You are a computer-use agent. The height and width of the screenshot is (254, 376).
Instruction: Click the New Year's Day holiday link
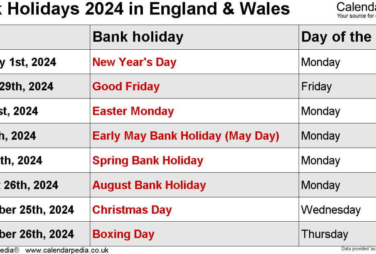click(134, 62)
